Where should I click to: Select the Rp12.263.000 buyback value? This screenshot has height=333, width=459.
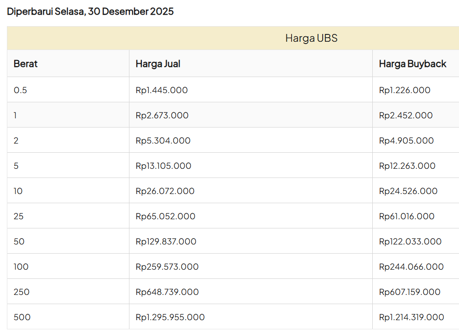(407, 166)
